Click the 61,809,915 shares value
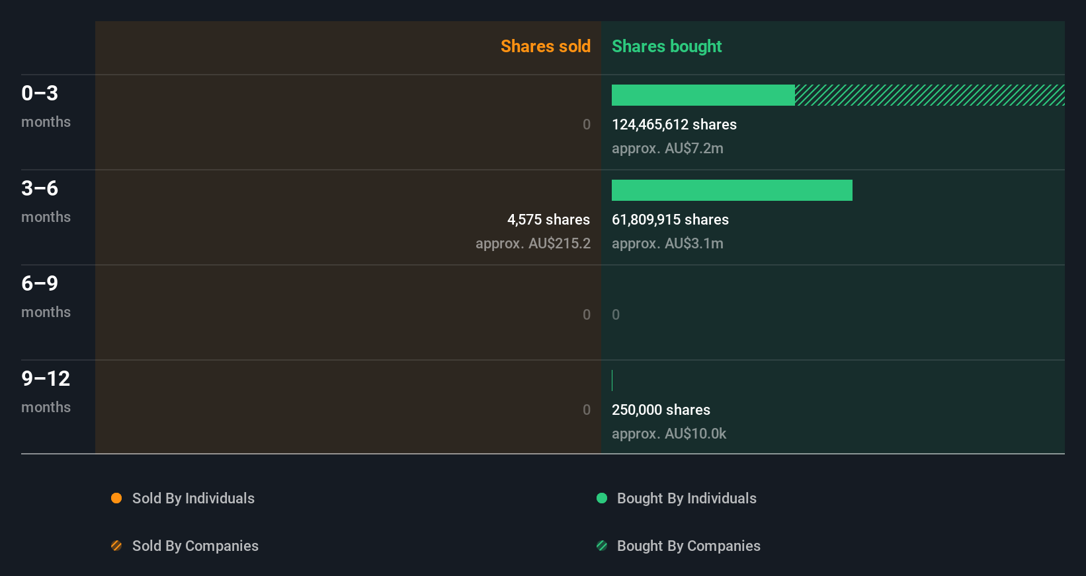 pos(670,219)
